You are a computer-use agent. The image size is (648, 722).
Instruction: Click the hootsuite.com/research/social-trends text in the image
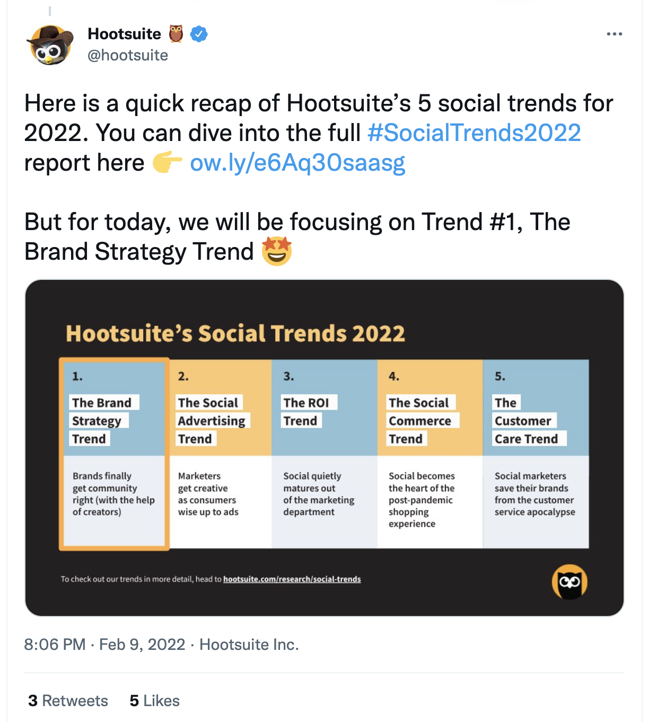click(292, 579)
